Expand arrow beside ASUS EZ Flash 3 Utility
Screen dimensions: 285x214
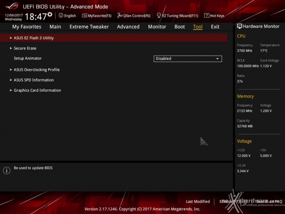pyautogui.click(x=11, y=38)
